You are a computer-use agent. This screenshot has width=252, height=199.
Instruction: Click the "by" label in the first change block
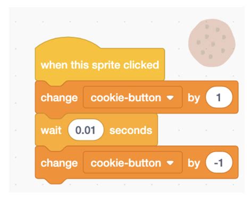pos(194,98)
